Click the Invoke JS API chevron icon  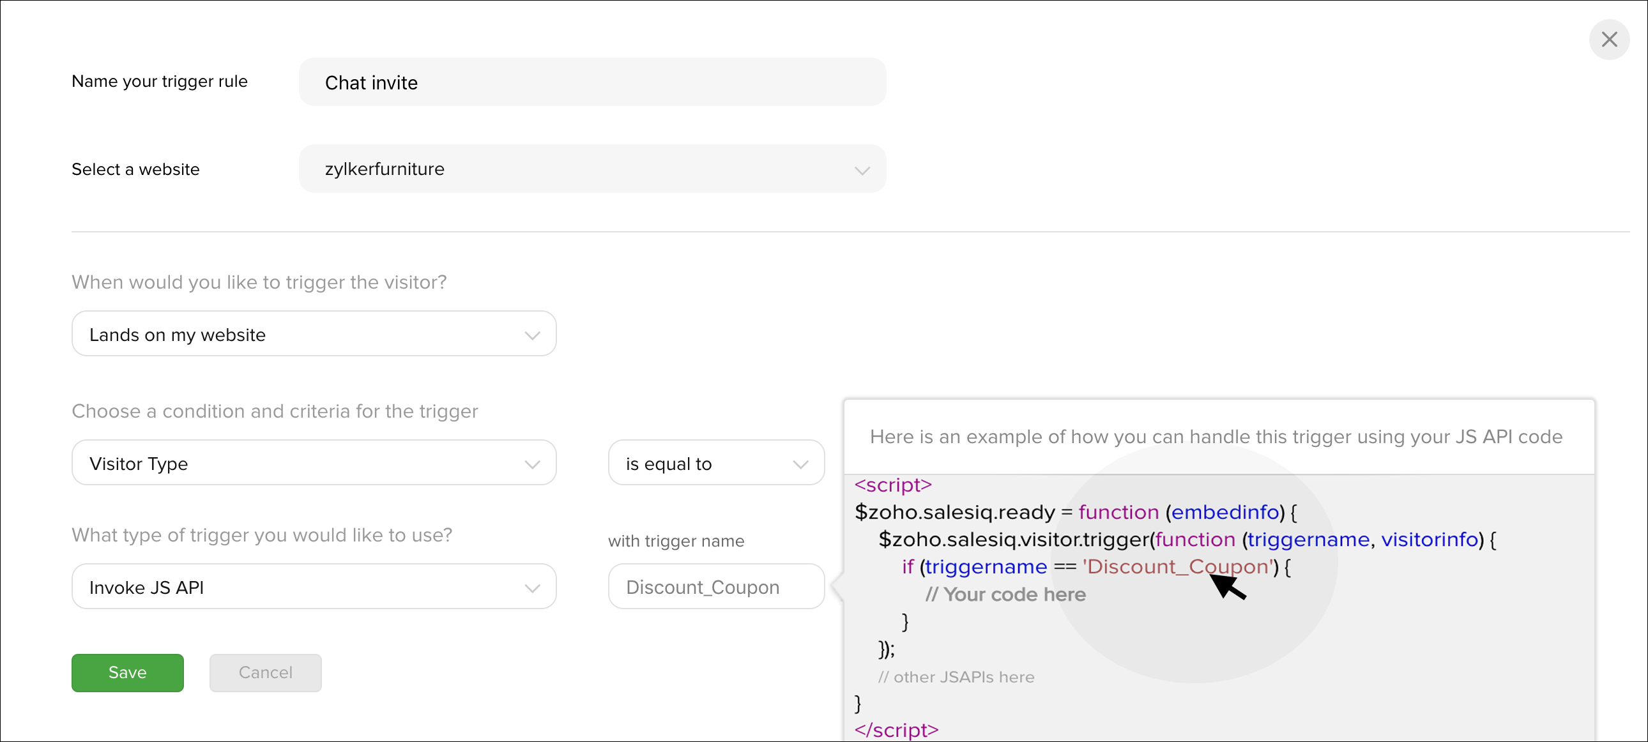[531, 588]
